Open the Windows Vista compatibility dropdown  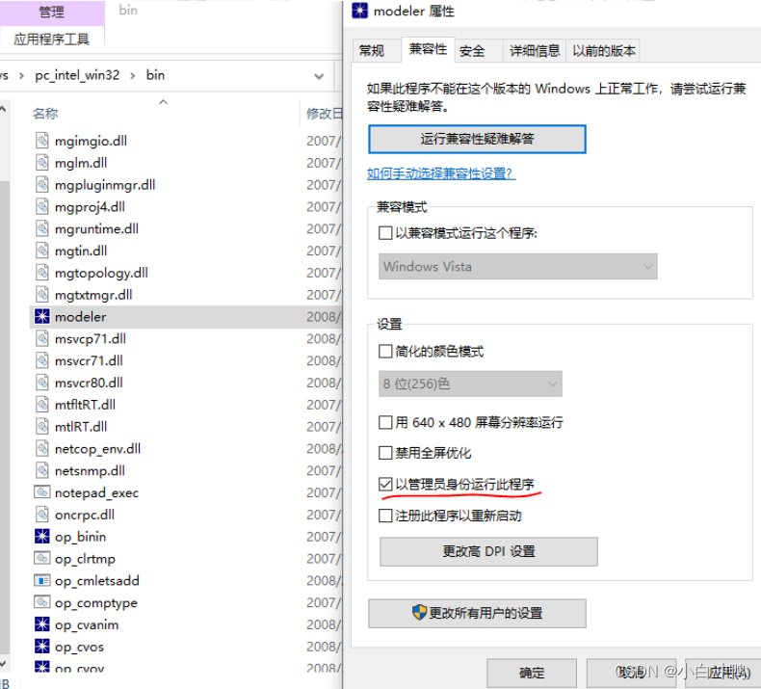(518, 267)
